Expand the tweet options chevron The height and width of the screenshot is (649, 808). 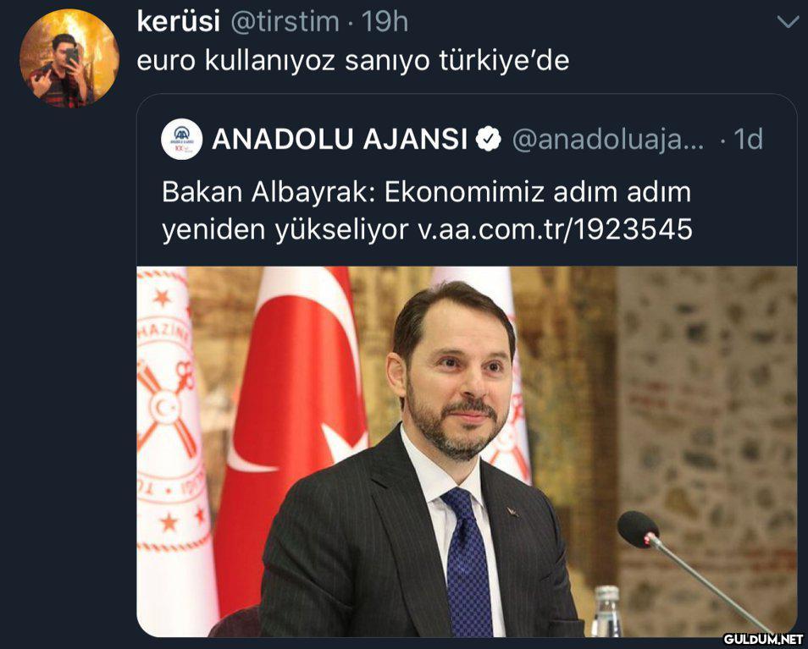pos(788,22)
